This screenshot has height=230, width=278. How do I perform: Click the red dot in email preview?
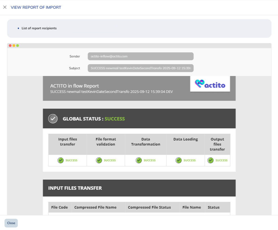pyautogui.click(x=10, y=46)
